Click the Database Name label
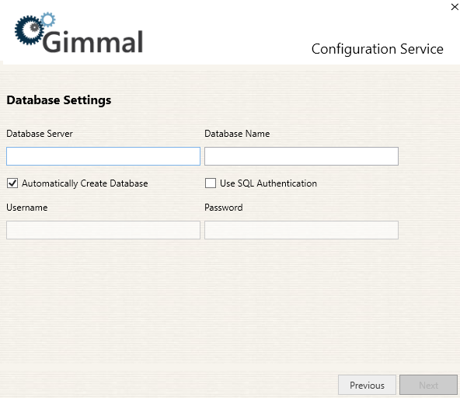The width and height of the screenshot is (460, 398). [x=237, y=134]
